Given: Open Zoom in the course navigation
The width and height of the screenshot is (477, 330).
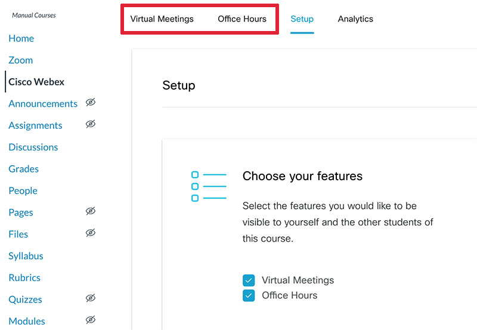Looking at the screenshot, I should (21, 60).
